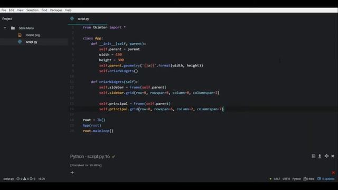The width and height of the screenshot is (338, 190).
Task: Change the UTF-8 encoding selector
Action: pos(286,179)
